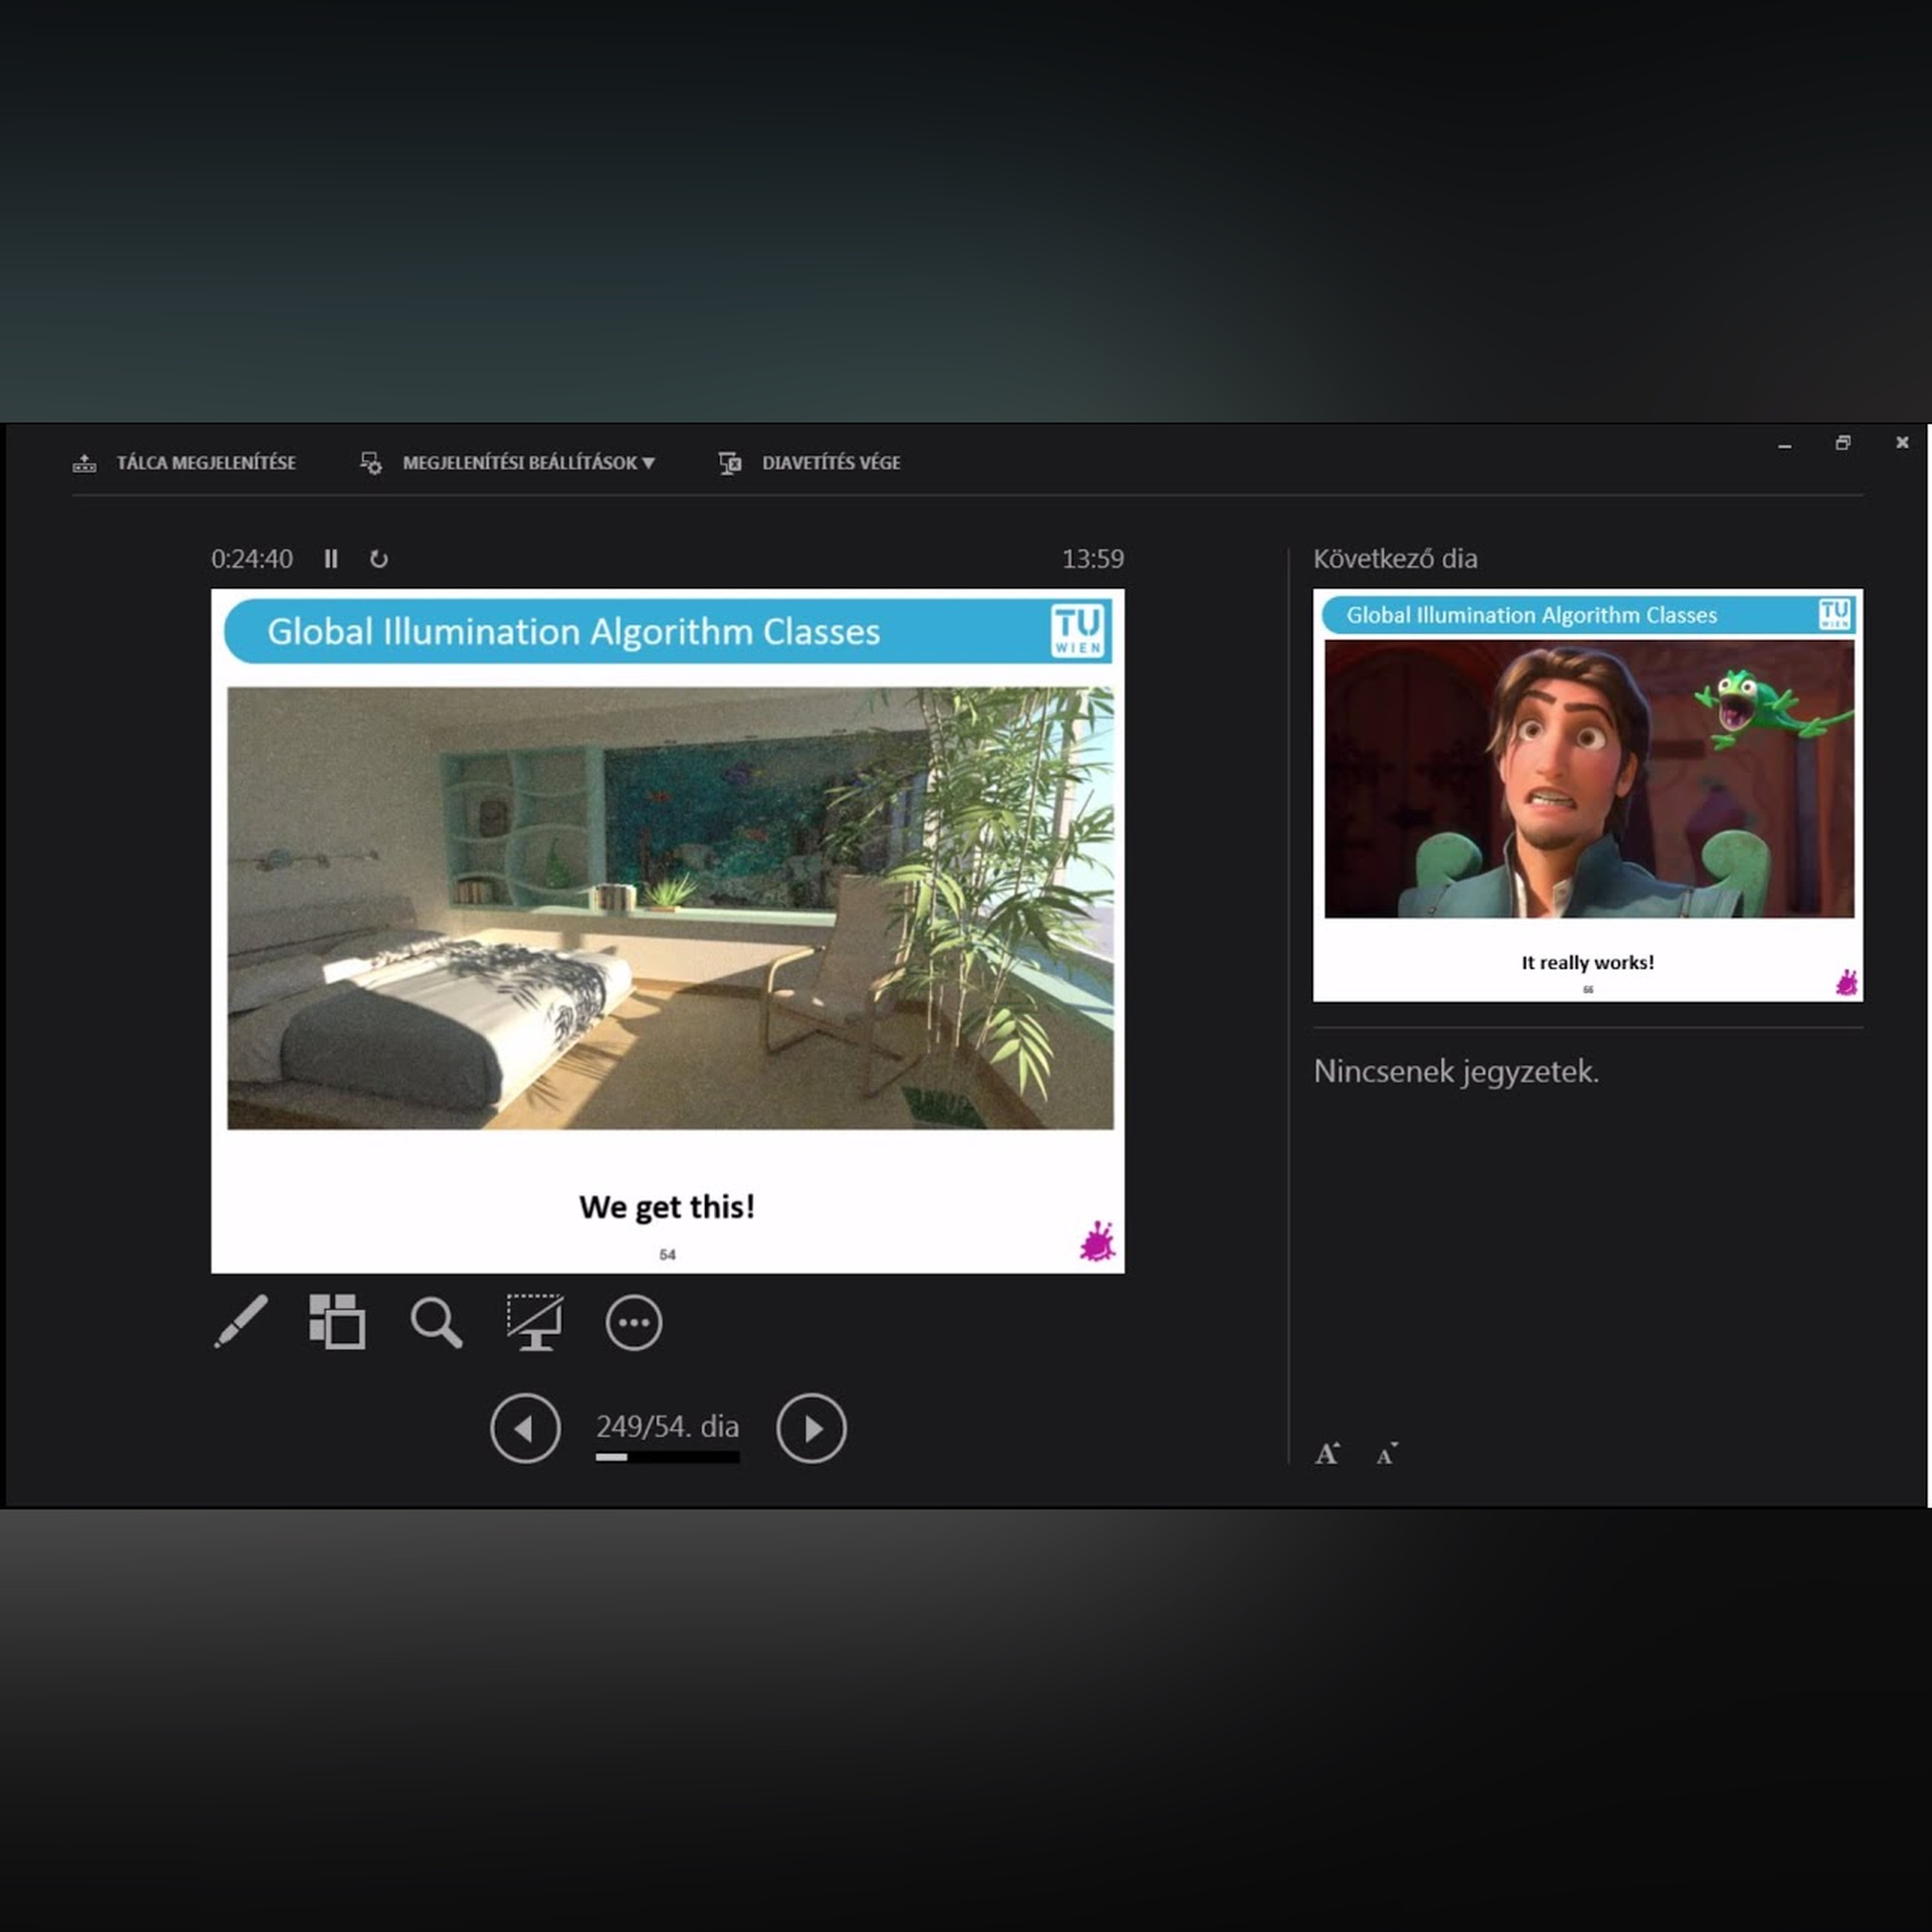1932x1932 pixels.
Task: Increase notes text size
Action: pyautogui.click(x=1327, y=1453)
